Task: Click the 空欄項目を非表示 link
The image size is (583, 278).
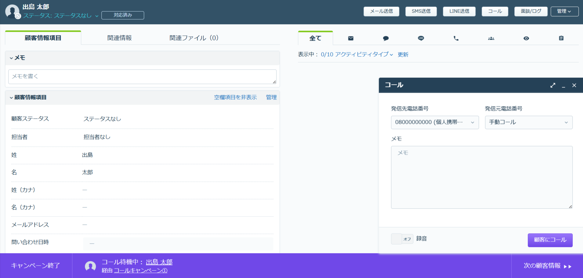Action: tap(235, 98)
